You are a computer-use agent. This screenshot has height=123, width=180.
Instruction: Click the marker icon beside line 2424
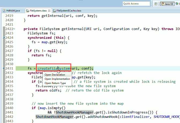point(4,38)
